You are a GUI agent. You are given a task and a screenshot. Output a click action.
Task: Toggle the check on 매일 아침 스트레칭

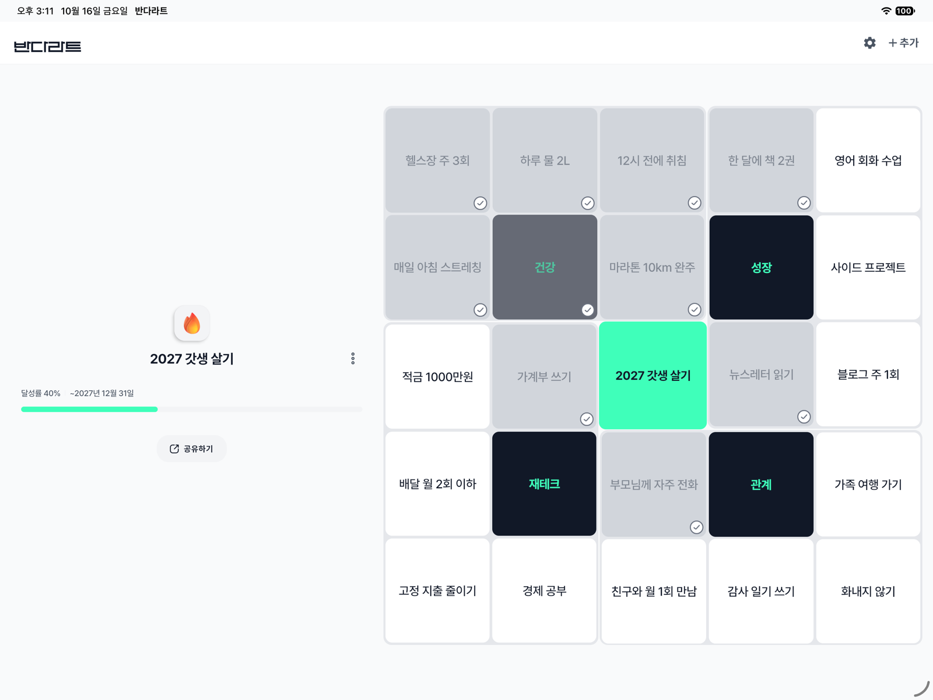coord(480,310)
